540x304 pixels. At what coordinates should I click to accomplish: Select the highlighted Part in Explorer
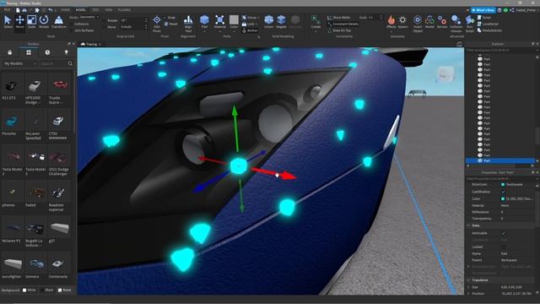(500, 160)
